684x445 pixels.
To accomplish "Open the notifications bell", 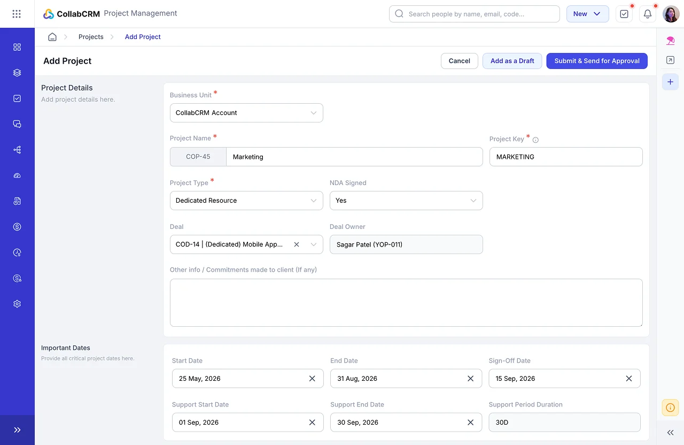I will 648,14.
